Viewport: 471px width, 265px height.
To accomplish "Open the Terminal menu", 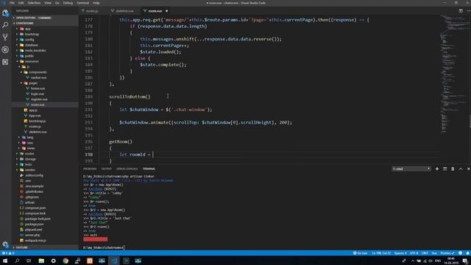I will [x=82, y=3].
